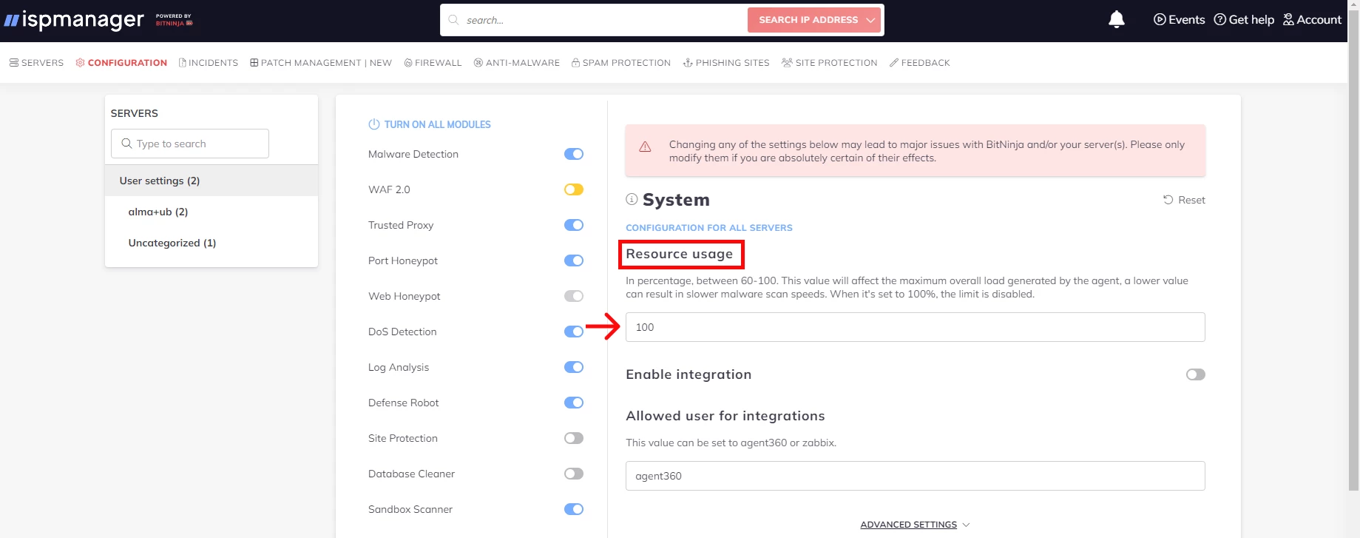The width and height of the screenshot is (1360, 538).
Task: Click the magnifier icon in server search
Action: pyautogui.click(x=126, y=144)
